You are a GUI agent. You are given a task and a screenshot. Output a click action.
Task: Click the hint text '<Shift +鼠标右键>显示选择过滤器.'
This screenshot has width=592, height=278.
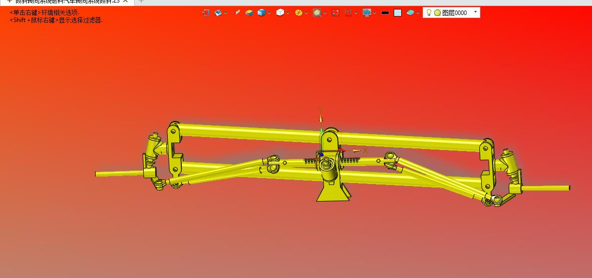point(56,20)
